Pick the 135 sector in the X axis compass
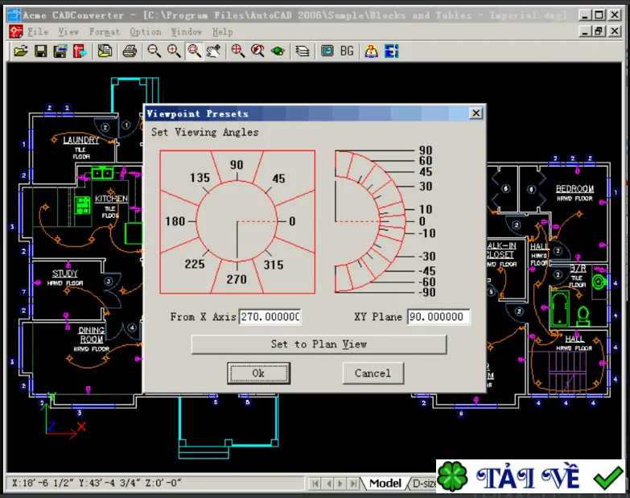630x498 pixels. [200, 178]
